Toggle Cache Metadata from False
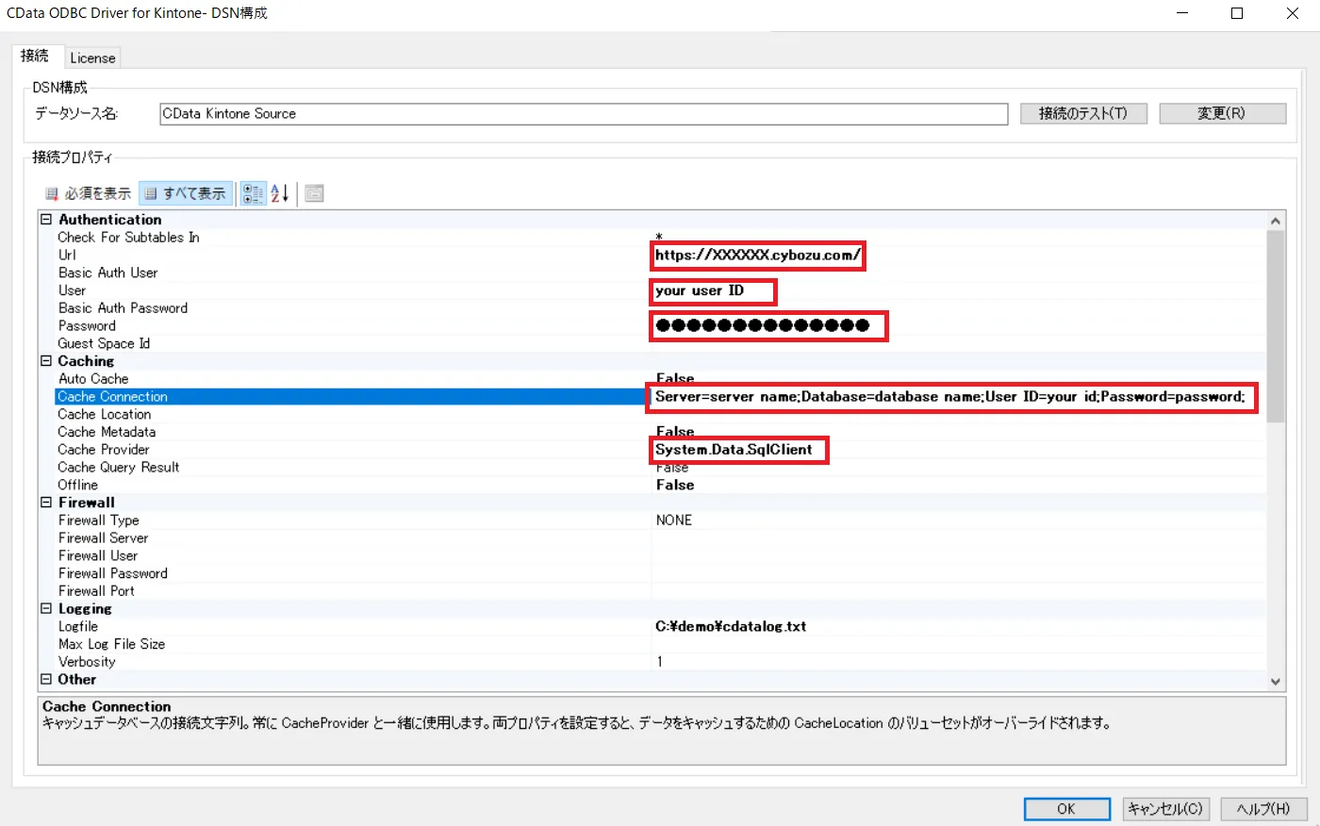 [x=674, y=431]
